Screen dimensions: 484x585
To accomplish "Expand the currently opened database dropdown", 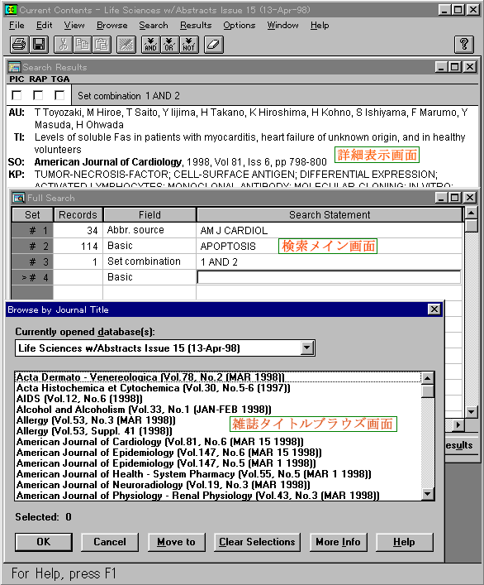I will tap(306, 348).
